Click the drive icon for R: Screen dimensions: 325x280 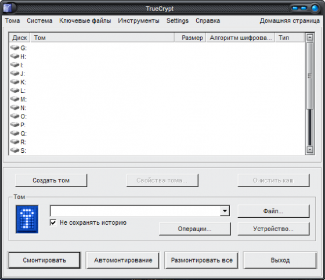pos(15,142)
